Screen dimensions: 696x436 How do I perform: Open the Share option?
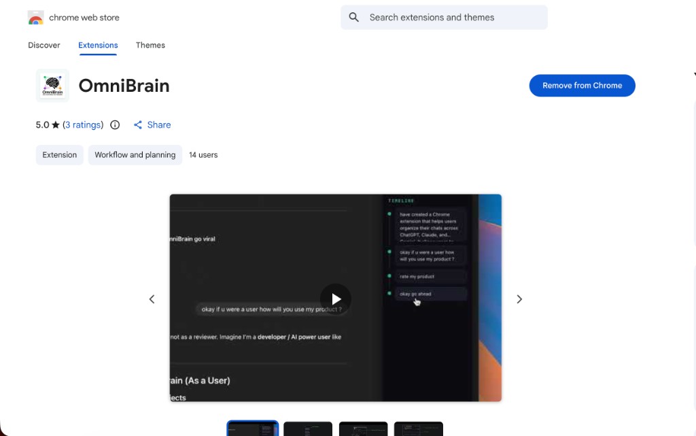(152, 124)
